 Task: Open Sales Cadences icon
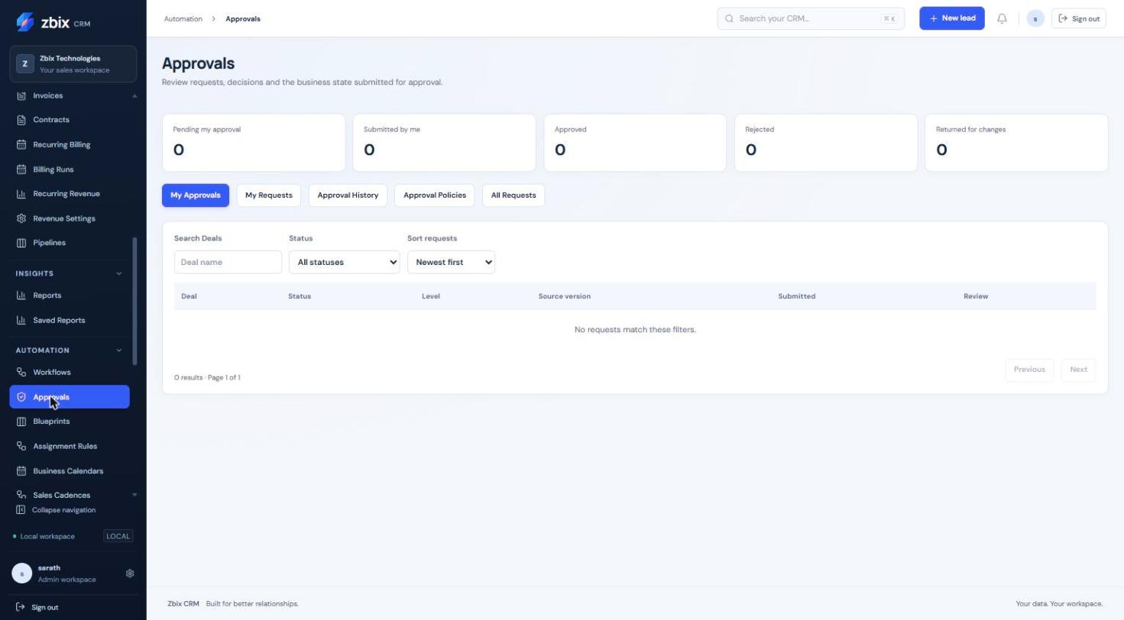21,496
